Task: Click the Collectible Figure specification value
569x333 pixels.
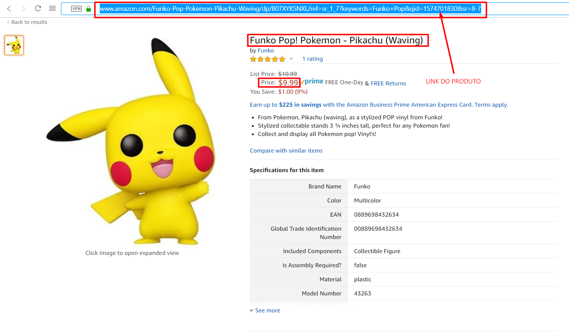Action: click(377, 251)
